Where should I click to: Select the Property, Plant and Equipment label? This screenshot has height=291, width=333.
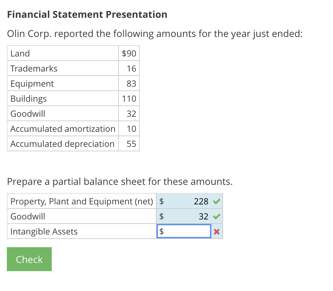click(81, 201)
